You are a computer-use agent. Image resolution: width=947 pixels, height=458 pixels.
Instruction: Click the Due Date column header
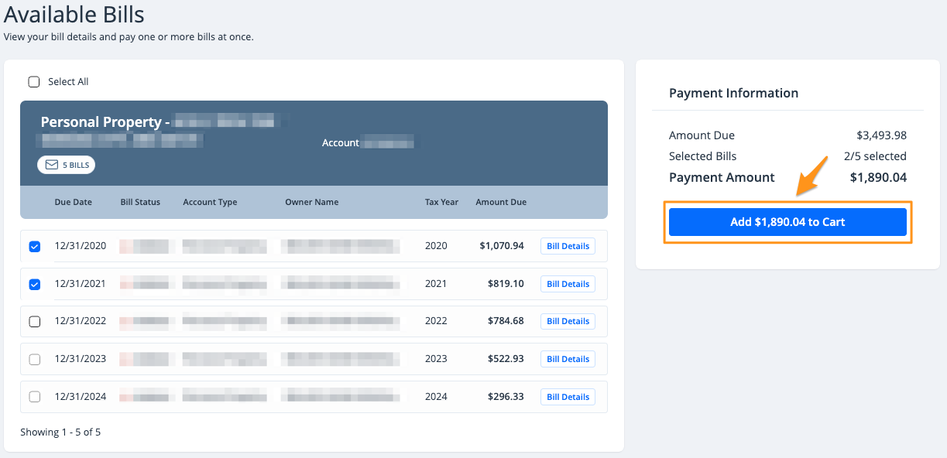(73, 202)
